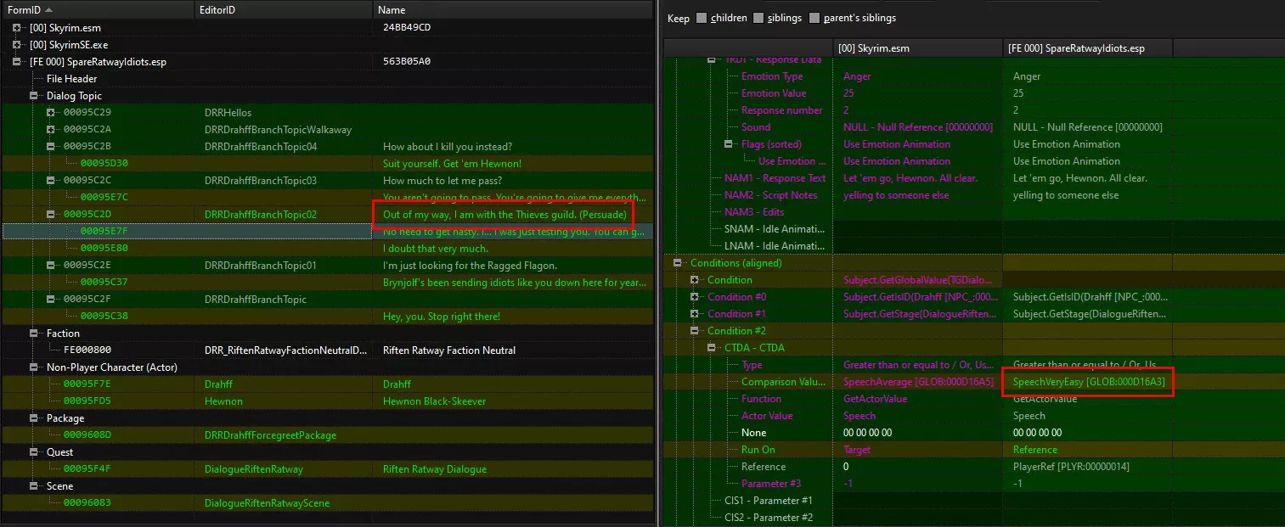Viewport: 1285px width, 527px height.
Task: Click the Name column header
Action: (x=513, y=10)
